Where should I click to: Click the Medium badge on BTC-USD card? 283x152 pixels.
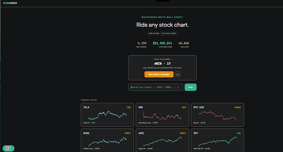(238, 107)
